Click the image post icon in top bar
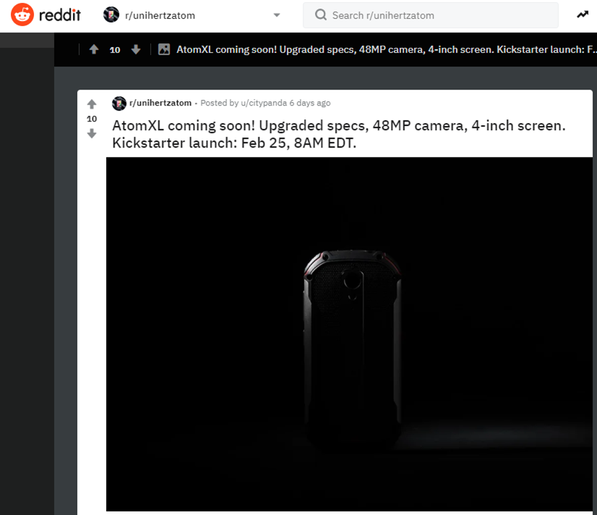Image resolution: width=597 pixels, height=515 pixels. tap(164, 49)
